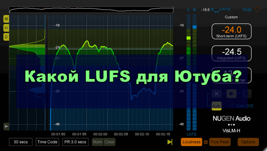The width and height of the screenshot is (267, 151).
Task: Open the 30 secs time range selector
Action: tap(21, 142)
